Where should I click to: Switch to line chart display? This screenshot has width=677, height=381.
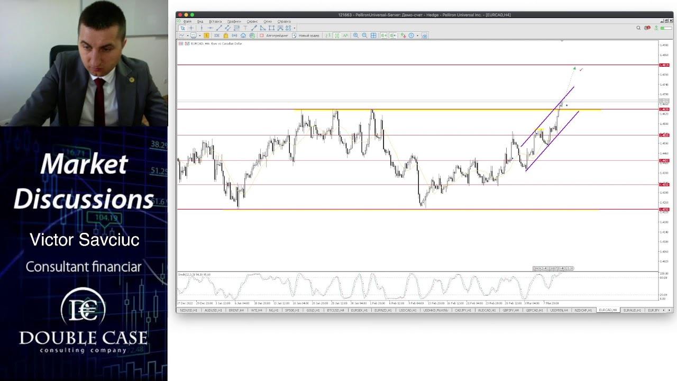click(x=345, y=35)
